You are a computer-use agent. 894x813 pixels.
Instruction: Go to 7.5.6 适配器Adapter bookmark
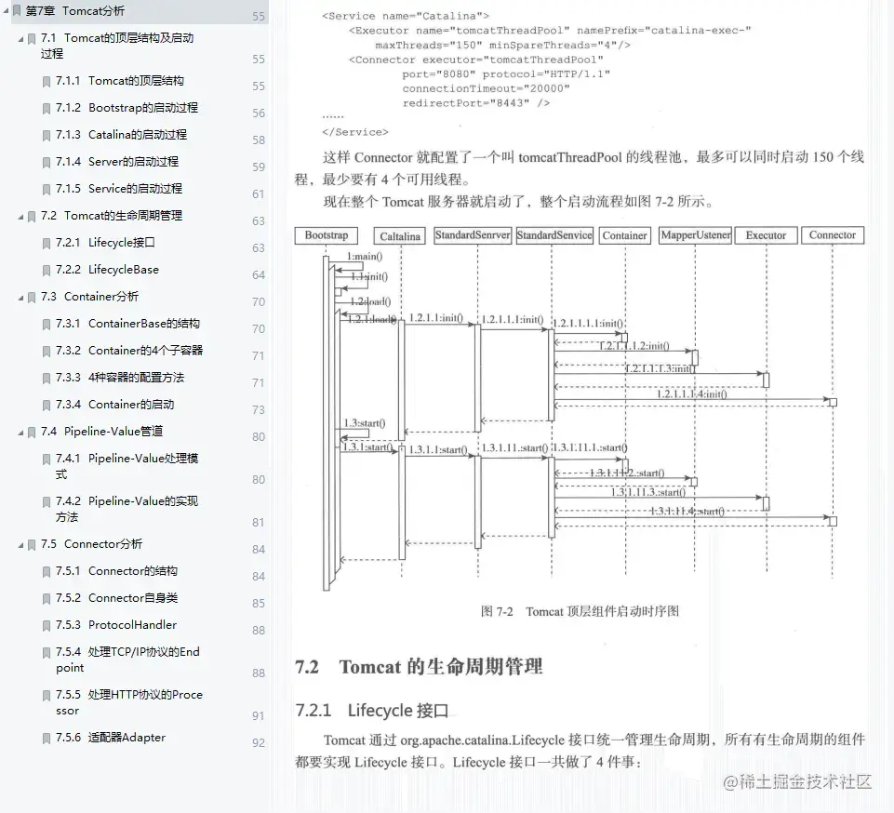coord(111,738)
